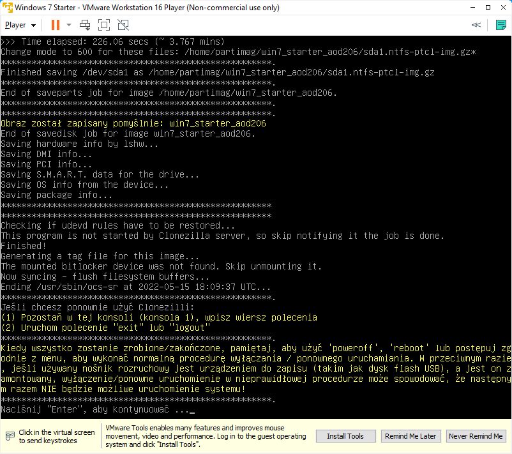Open the green notes icon at top right

click(x=501, y=25)
